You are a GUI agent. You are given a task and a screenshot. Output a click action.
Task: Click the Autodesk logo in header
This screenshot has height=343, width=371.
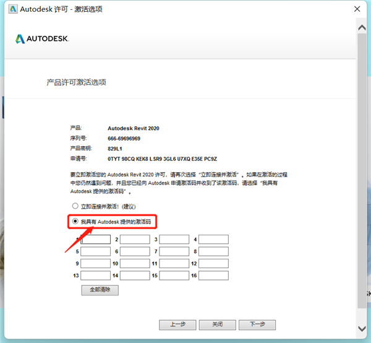tap(42, 38)
